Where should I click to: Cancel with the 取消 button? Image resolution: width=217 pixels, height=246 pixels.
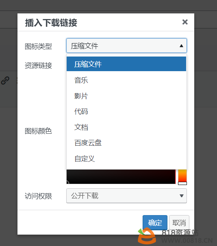click(179, 223)
